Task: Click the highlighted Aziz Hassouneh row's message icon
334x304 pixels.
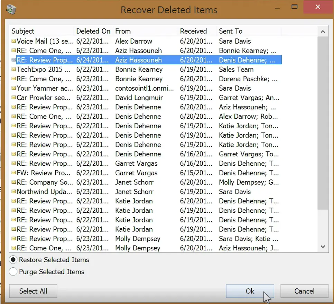Action: [x=14, y=60]
